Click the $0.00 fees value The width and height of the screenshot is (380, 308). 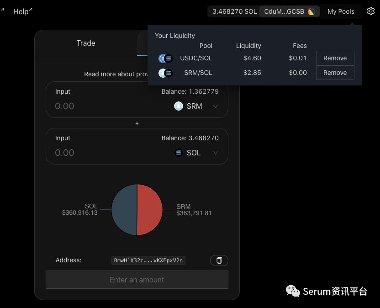(298, 73)
